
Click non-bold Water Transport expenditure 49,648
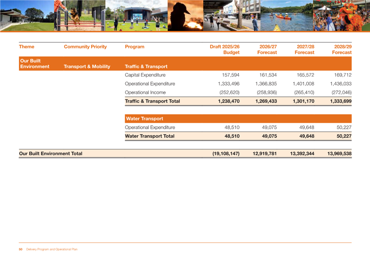307,127
